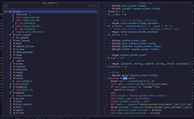Screen dimensions: 194x119
Task: Click the function icon beside M:word
Action: (11, 43)
